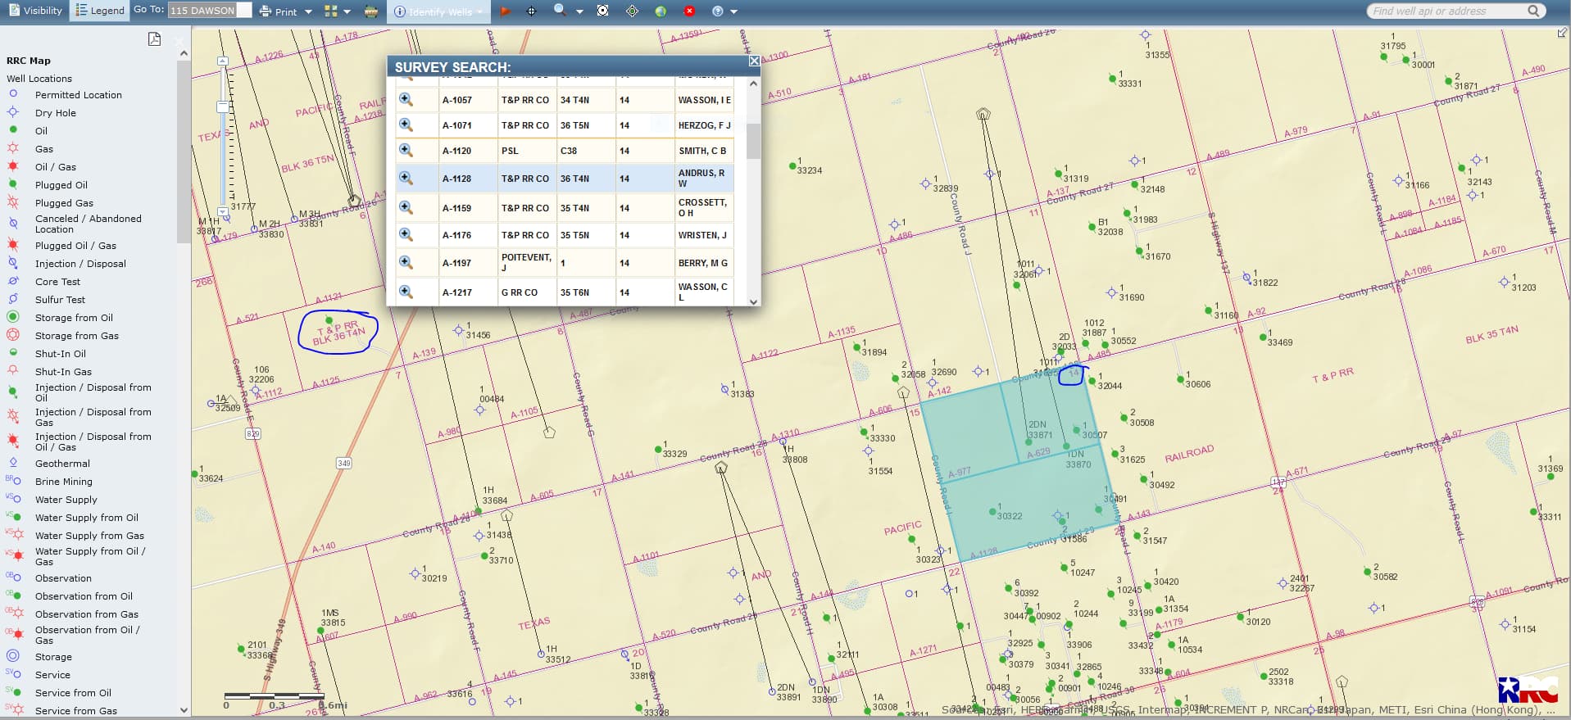Click the green globe icon
1571x720 pixels.
click(x=661, y=11)
